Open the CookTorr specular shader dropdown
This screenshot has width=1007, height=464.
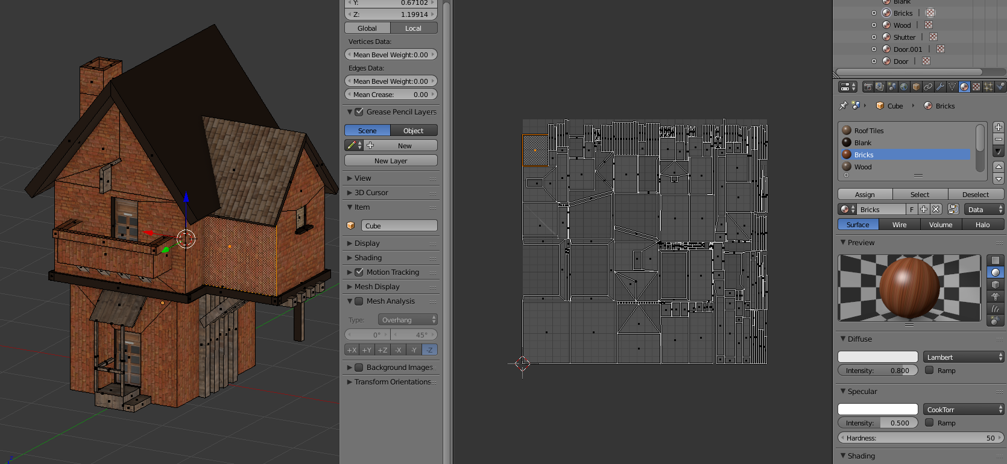click(x=964, y=409)
